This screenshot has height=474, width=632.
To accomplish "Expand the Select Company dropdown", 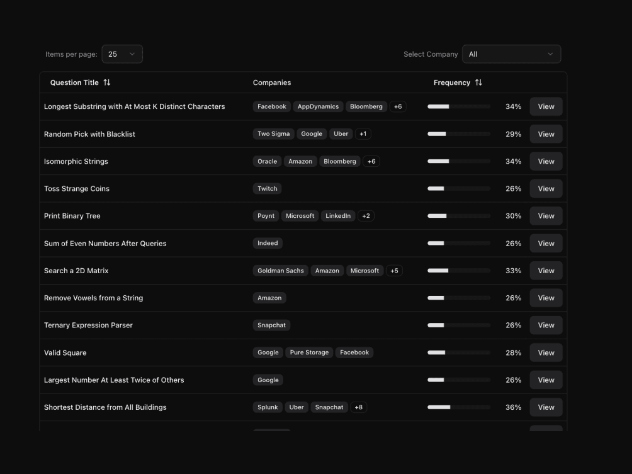I will [511, 54].
